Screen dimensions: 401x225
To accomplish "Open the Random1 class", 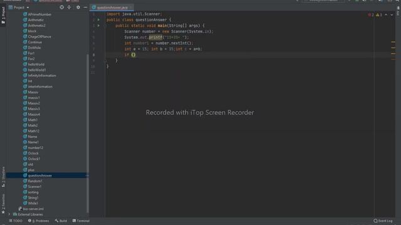I will point(33,181).
